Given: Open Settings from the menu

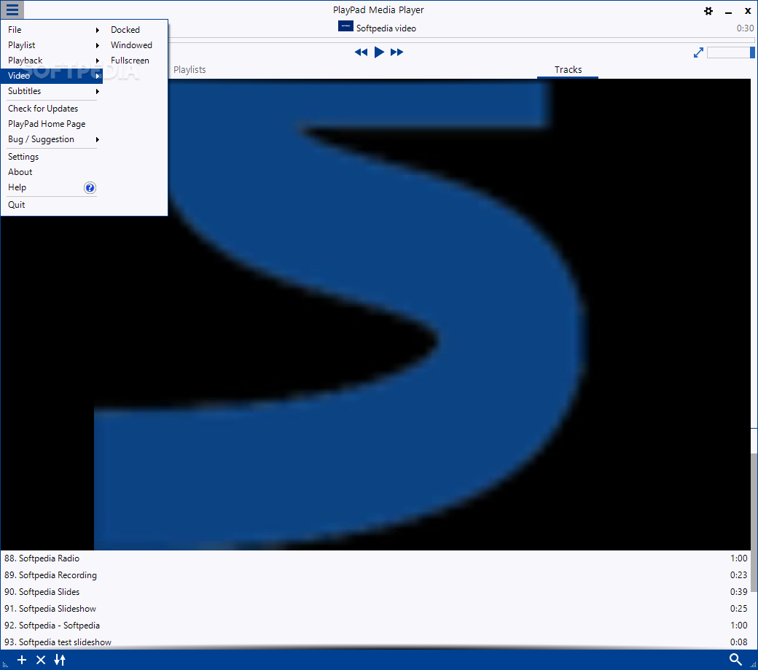Looking at the screenshot, I should pos(23,157).
